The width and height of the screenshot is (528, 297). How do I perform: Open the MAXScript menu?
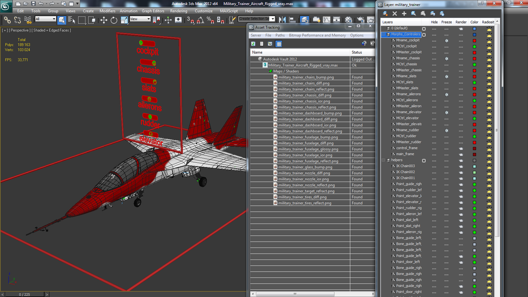tap(229, 11)
